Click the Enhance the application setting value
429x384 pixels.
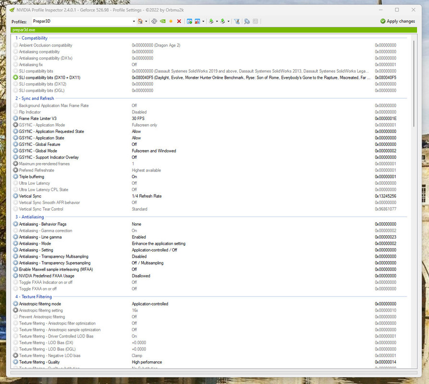tap(159, 243)
